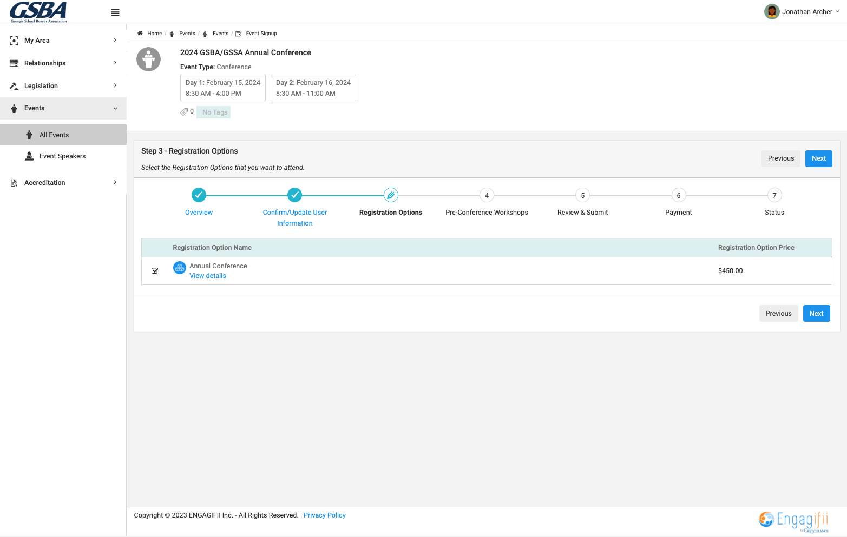
Task: Click the Event Speakers person icon
Action: click(x=29, y=156)
